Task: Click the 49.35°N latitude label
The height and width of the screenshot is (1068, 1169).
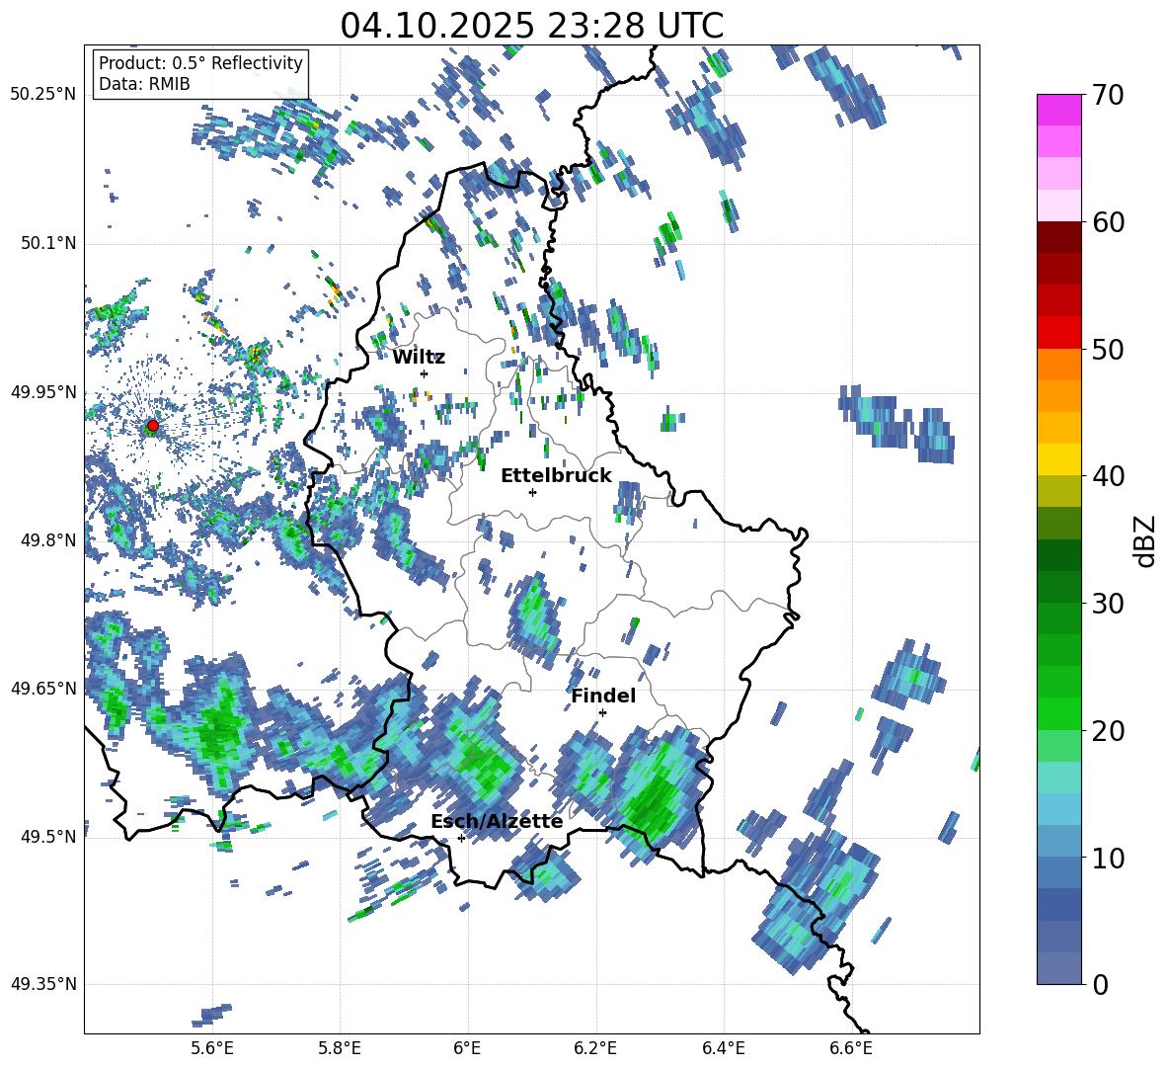Action: pyautogui.click(x=43, y=984)
